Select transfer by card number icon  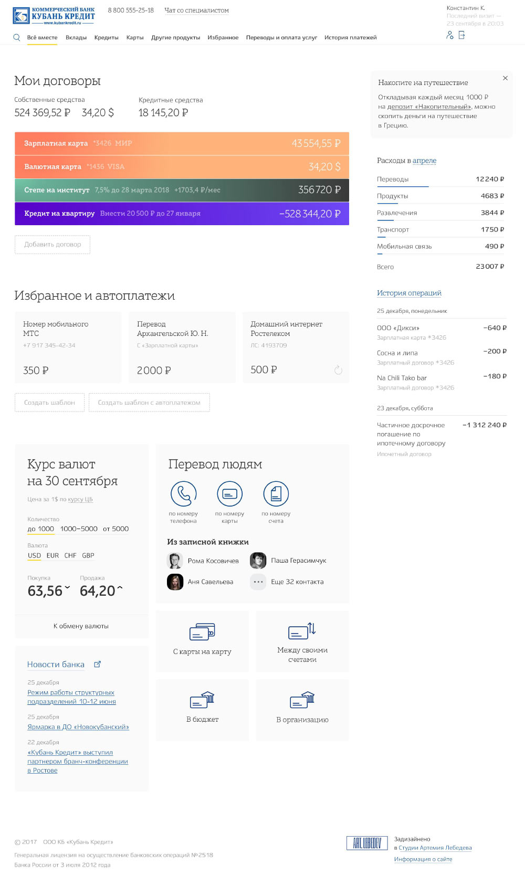coord(229,494)
